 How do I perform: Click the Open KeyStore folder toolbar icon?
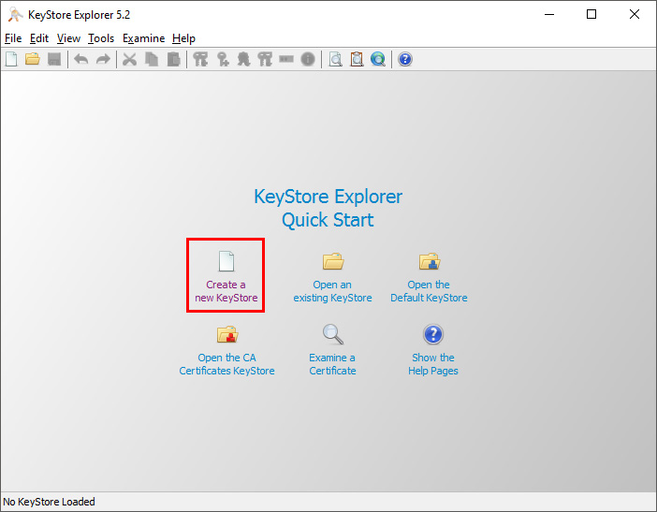tap(32, 59)
